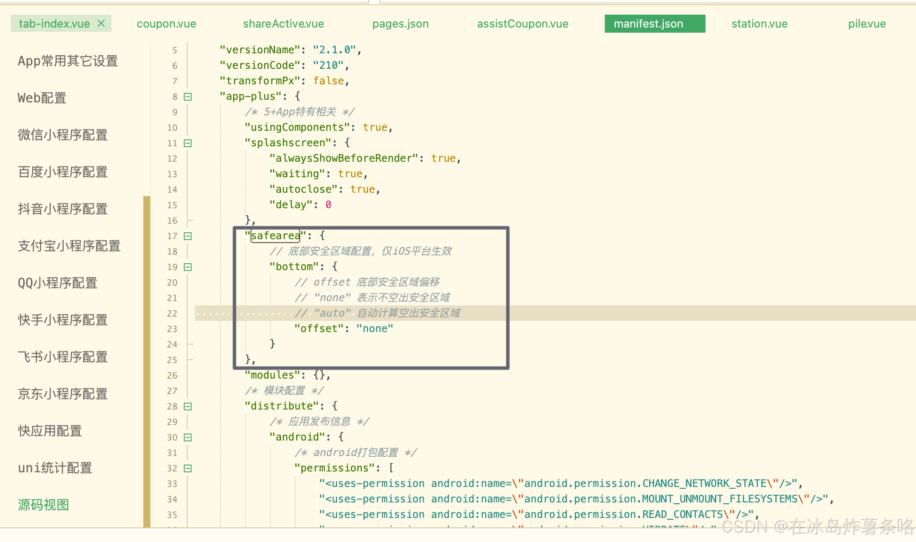Switch to the station.vue tab
This screenshot has width=916, height=542.
pos(759,24)
